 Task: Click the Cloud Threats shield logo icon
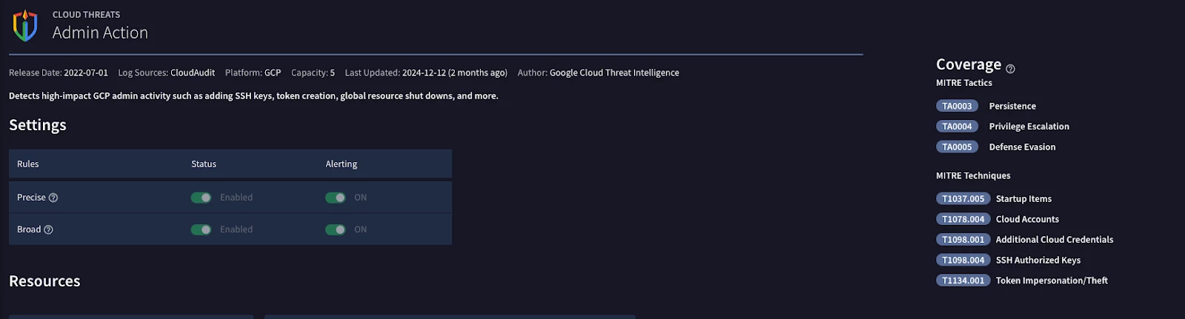click(25, 25)
